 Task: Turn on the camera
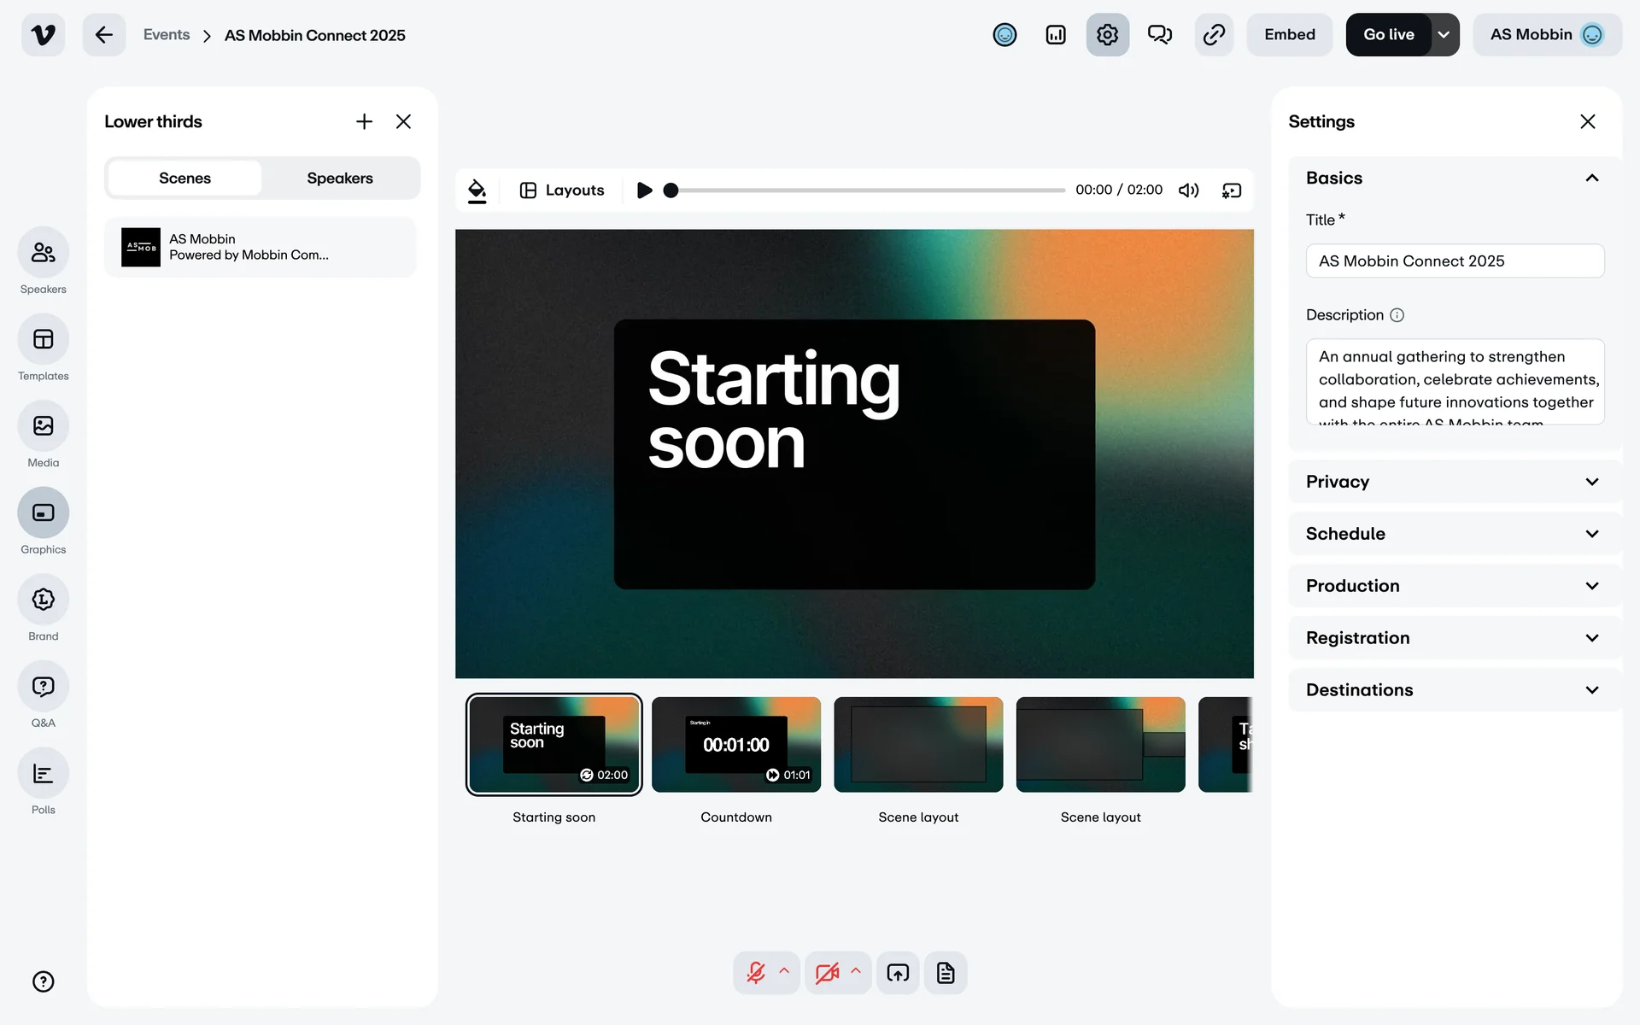click(827, 973)
